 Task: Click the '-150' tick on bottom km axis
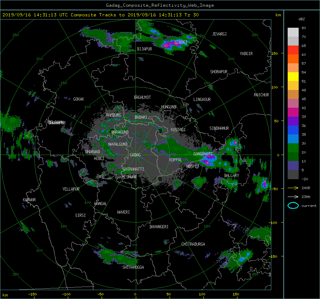pyautogui.click(x=32, y=294)
